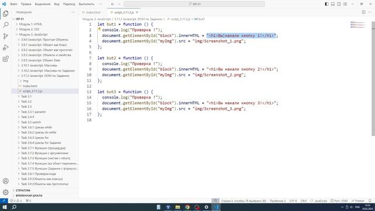Click the code minimap preview
The width and height of the screenshot is (375, 211).
point(358,25)
